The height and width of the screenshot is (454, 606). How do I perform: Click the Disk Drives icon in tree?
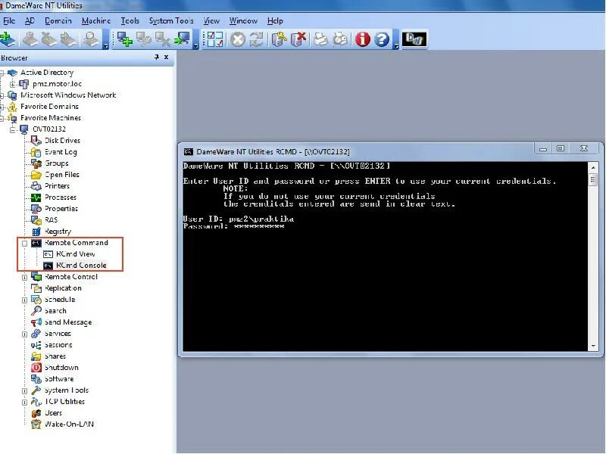(x=36, y=141)
